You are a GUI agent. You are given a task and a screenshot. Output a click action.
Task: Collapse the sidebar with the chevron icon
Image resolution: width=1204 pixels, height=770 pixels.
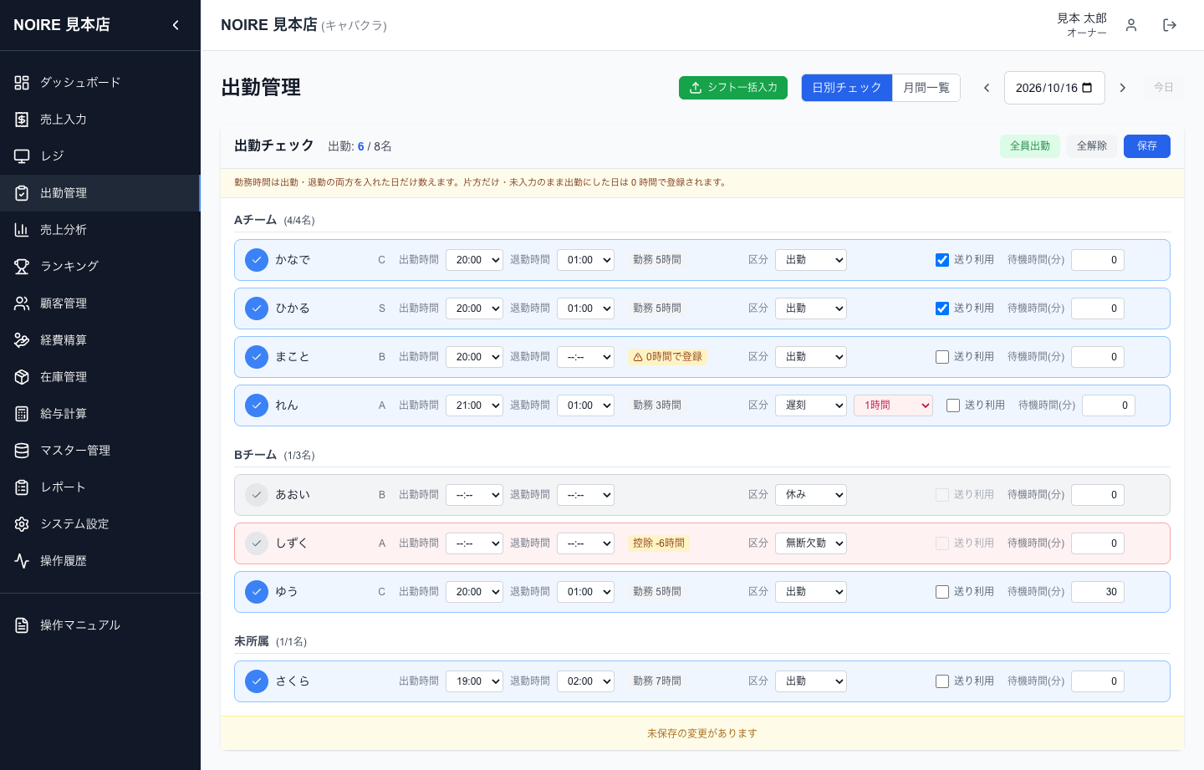click(x=176, y=25)
